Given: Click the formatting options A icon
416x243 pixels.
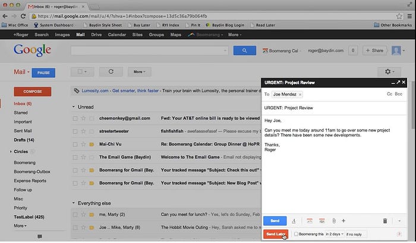Looking at the screenshot, I should (294, 220).
